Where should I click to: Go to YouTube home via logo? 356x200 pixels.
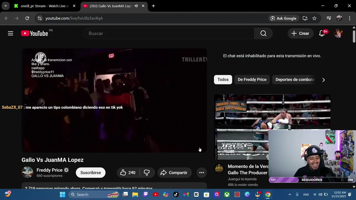(34, 33)
